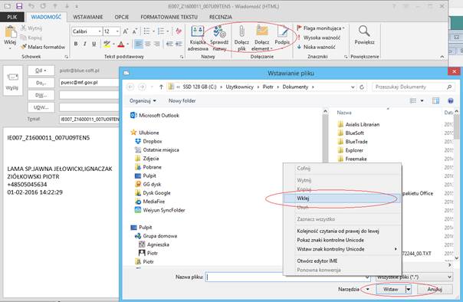Image resolution: width=463 pixels, height=302 pixels.
Task: Click Dołącz plik attach file paperclip
Action: pos(241,38)
